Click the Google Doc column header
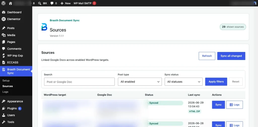Image resolution: width=258 pixels, height=127 pixels. (105, 95)
